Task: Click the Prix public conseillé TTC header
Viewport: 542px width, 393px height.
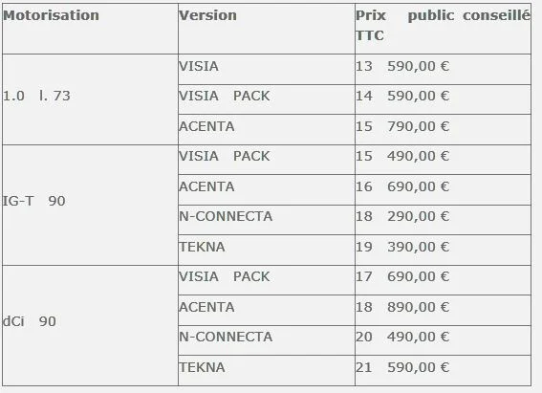Action: (444, 29)
